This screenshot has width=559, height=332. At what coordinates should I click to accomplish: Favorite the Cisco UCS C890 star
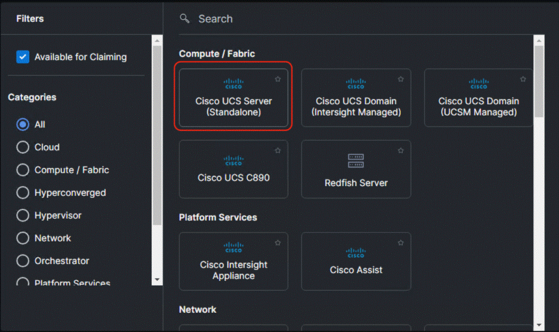coord(278,151)
